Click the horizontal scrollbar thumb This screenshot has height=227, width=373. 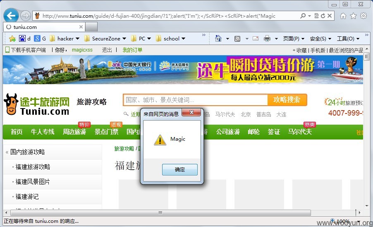(x=160, y=213)
